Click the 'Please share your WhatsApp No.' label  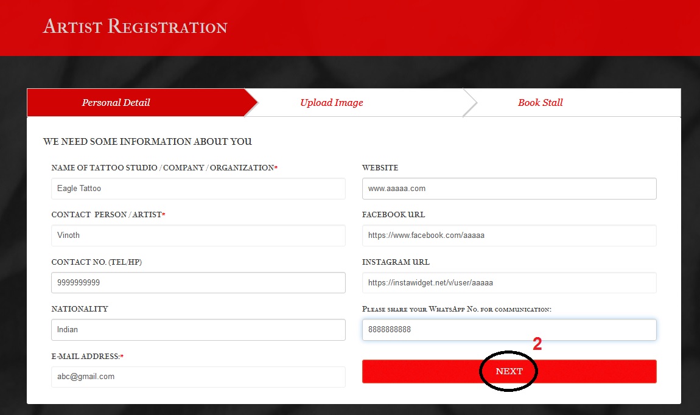(x=457, y=309)
